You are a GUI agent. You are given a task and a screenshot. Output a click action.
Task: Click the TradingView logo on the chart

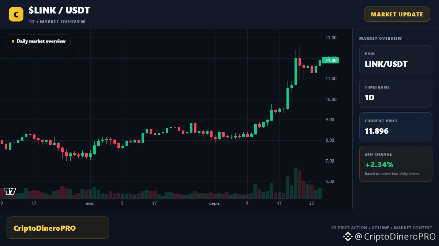10,191
